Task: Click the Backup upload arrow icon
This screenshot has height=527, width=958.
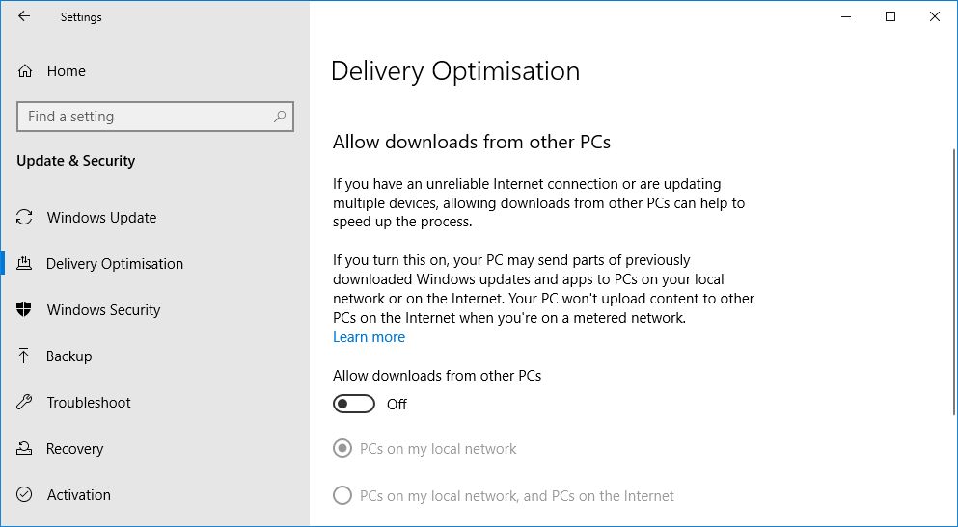Action: [25, 356]
